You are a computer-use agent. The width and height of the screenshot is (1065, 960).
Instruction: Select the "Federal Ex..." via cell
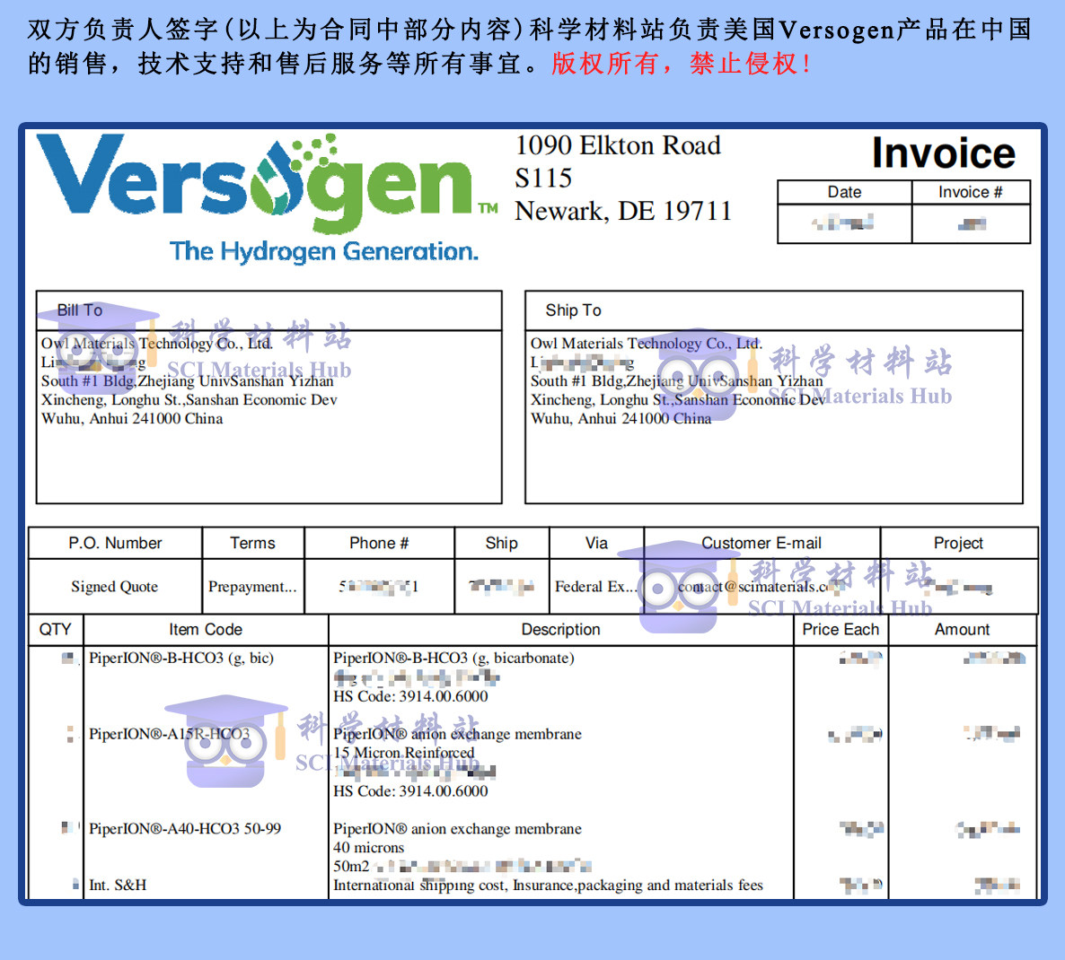pyautogui.click(x=595, y=587)
